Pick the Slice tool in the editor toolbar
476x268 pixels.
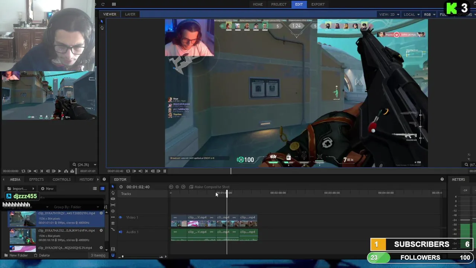pyautogui.click(x=113, y=199)
